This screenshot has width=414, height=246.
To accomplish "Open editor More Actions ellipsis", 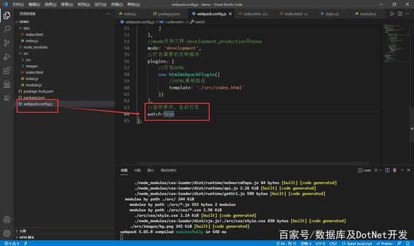I will click(408, 14).
